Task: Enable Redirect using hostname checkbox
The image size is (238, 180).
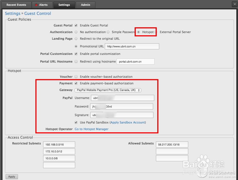Action: point(76,61)
